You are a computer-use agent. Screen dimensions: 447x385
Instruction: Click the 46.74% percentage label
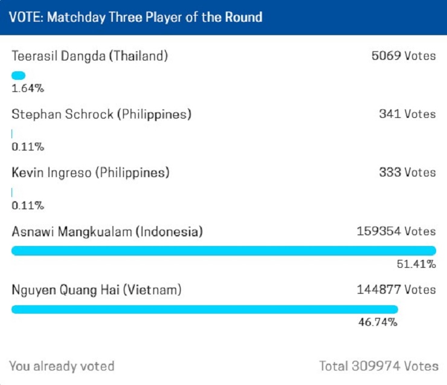(x=378, y=322)
